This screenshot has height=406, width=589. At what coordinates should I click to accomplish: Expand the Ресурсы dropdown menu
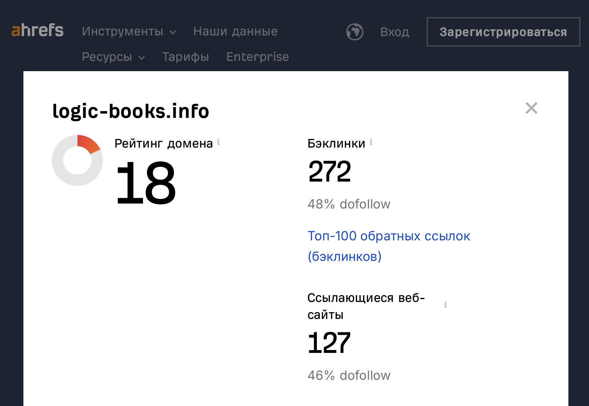[114, 57]
